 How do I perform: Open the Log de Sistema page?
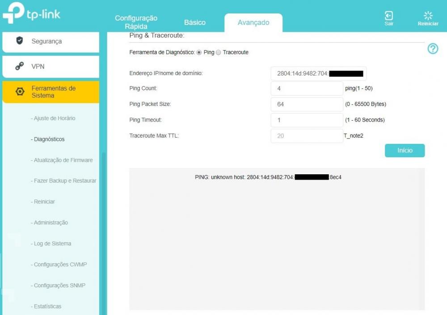(x=52, y=244)
